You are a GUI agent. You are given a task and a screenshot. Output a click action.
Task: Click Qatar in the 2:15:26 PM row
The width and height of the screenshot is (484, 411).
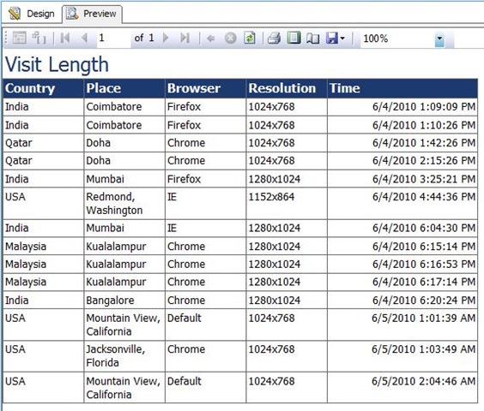point(43,160)
